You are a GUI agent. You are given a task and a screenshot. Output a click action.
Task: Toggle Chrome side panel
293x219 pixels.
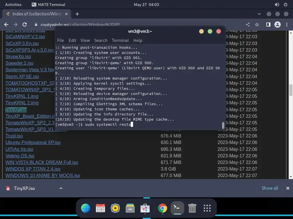click(x=268, y=25)
